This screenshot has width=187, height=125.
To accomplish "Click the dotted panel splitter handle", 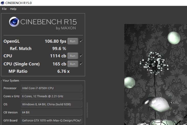I will [87, 110].
